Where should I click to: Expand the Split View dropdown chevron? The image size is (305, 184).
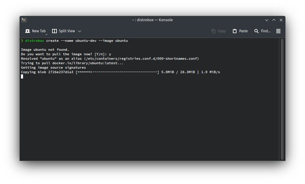click(x=80, y=31)
